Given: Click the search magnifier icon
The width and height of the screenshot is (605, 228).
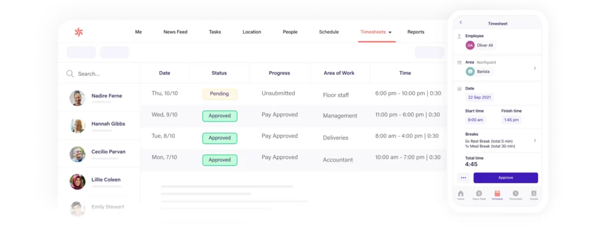Looking at the screenshot, I should point(70,74).
